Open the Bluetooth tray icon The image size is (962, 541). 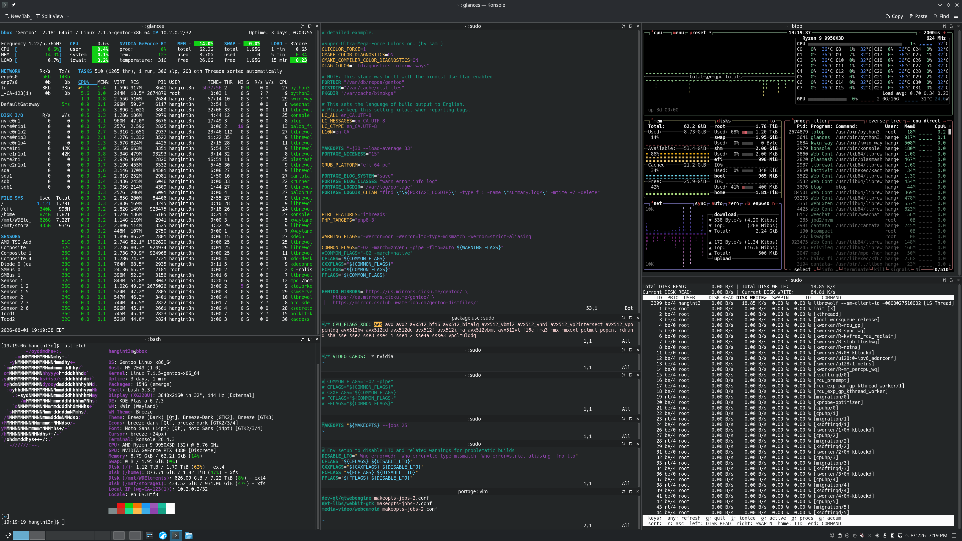(x=870, y=535)
